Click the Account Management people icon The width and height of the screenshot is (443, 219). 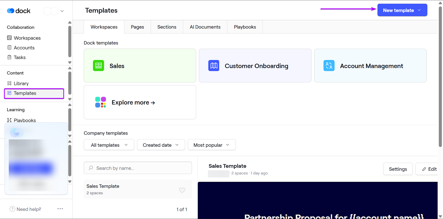[329, 66]
